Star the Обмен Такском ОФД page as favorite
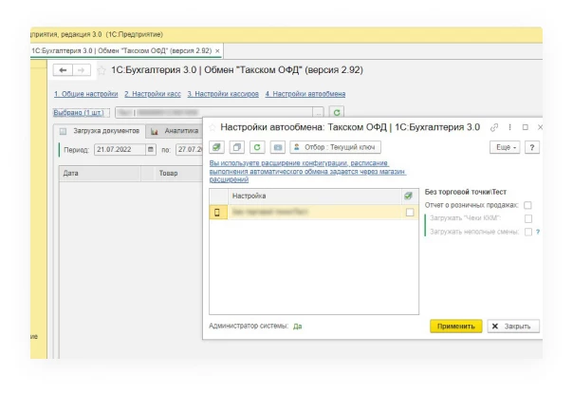Viewport: 573px width, 393px height. (102, 70)
